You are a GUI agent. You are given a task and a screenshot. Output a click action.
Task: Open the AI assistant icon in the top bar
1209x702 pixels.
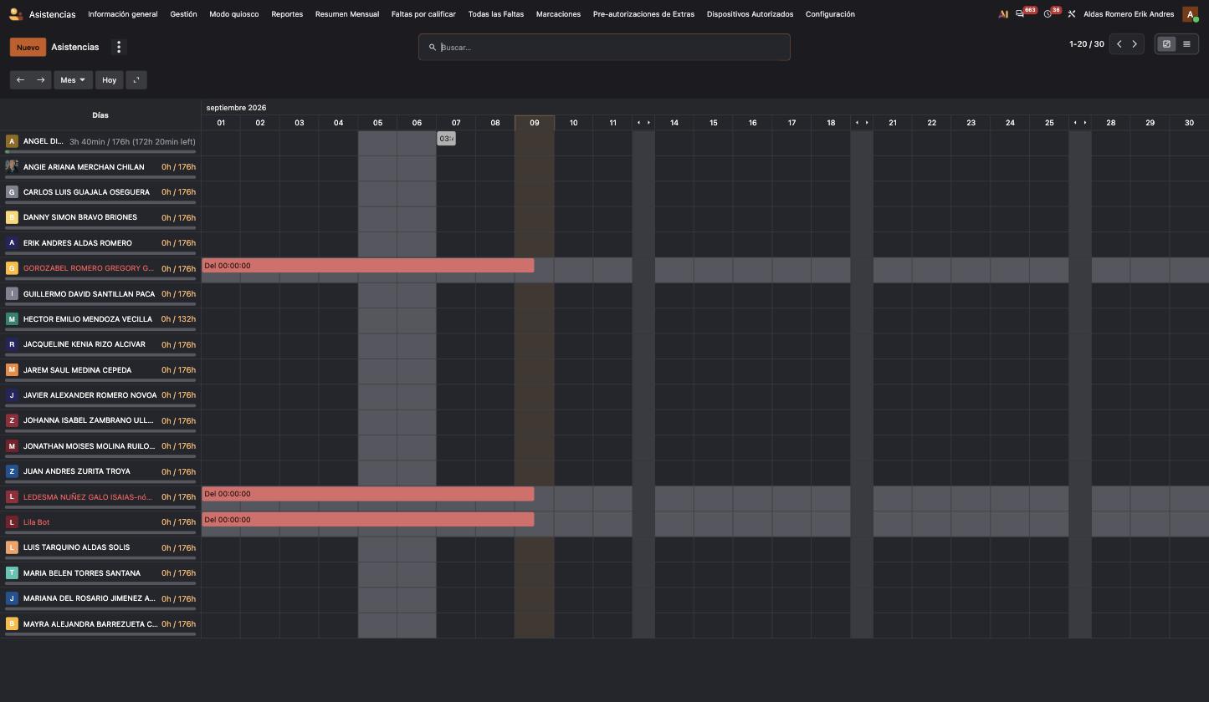(x=1003, y=14)
